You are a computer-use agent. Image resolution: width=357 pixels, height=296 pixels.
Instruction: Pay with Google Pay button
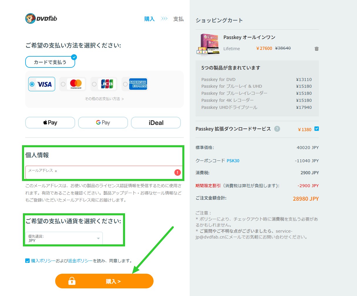(x=103, y=123)
